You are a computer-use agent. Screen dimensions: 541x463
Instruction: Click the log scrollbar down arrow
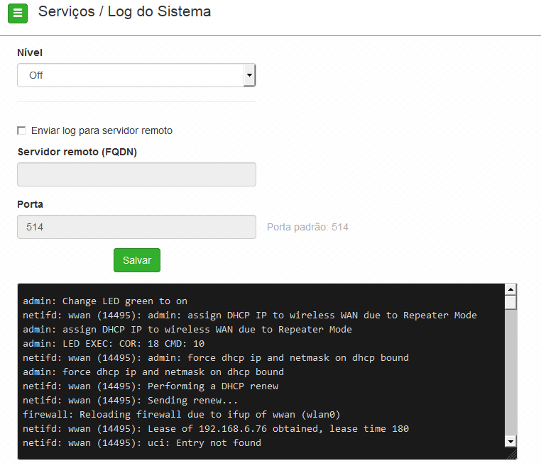[x=510, y=440]
